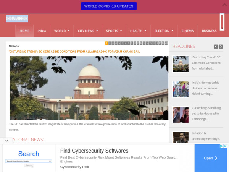Jump to slide 9 in slider pagination
229x172 pixels.
pos(132,43)
